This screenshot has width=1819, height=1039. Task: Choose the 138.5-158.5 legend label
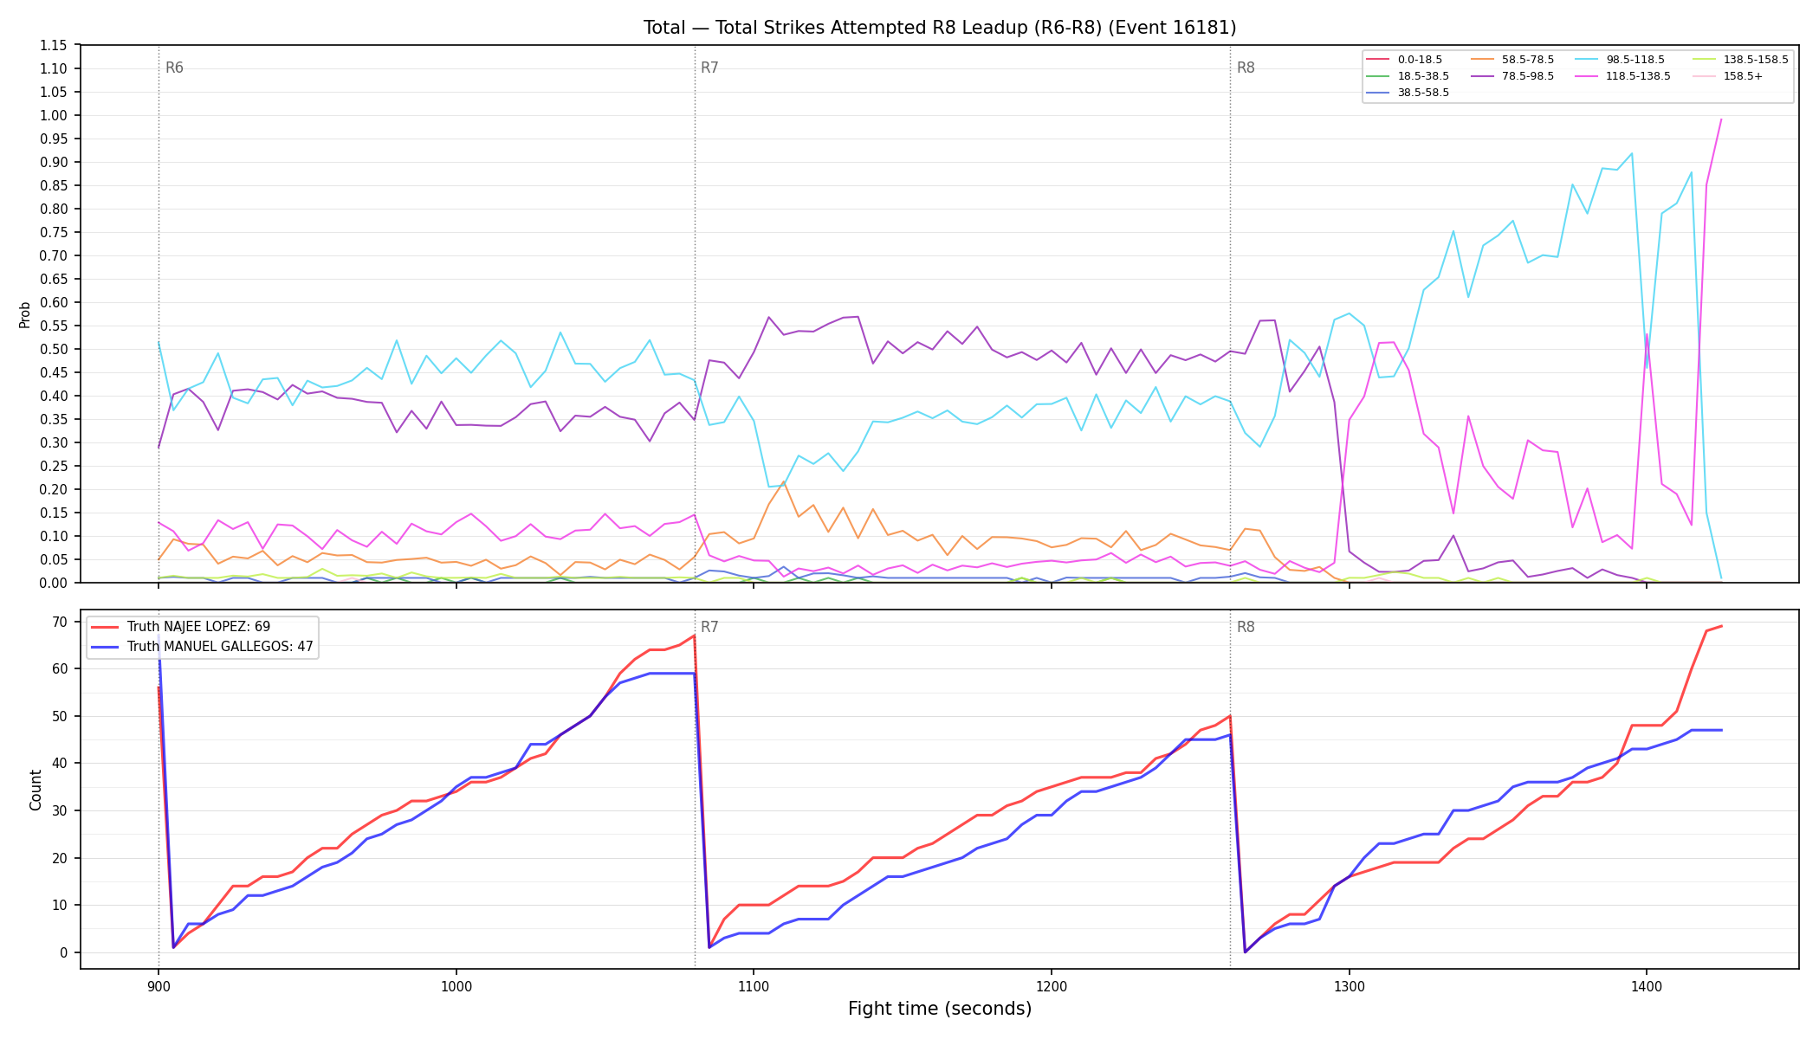coord(1756,60)
